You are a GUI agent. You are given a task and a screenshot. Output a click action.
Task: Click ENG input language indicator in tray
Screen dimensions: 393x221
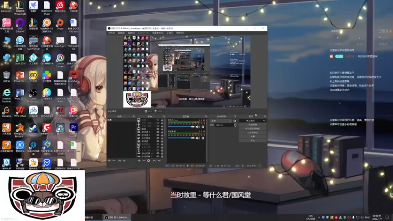(x=367, y=218)
